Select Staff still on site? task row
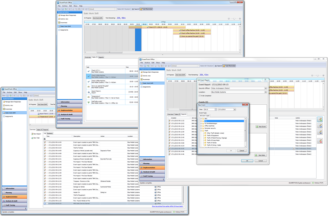Viewport: 328px width, 216px height. click(x=112, y=102)
